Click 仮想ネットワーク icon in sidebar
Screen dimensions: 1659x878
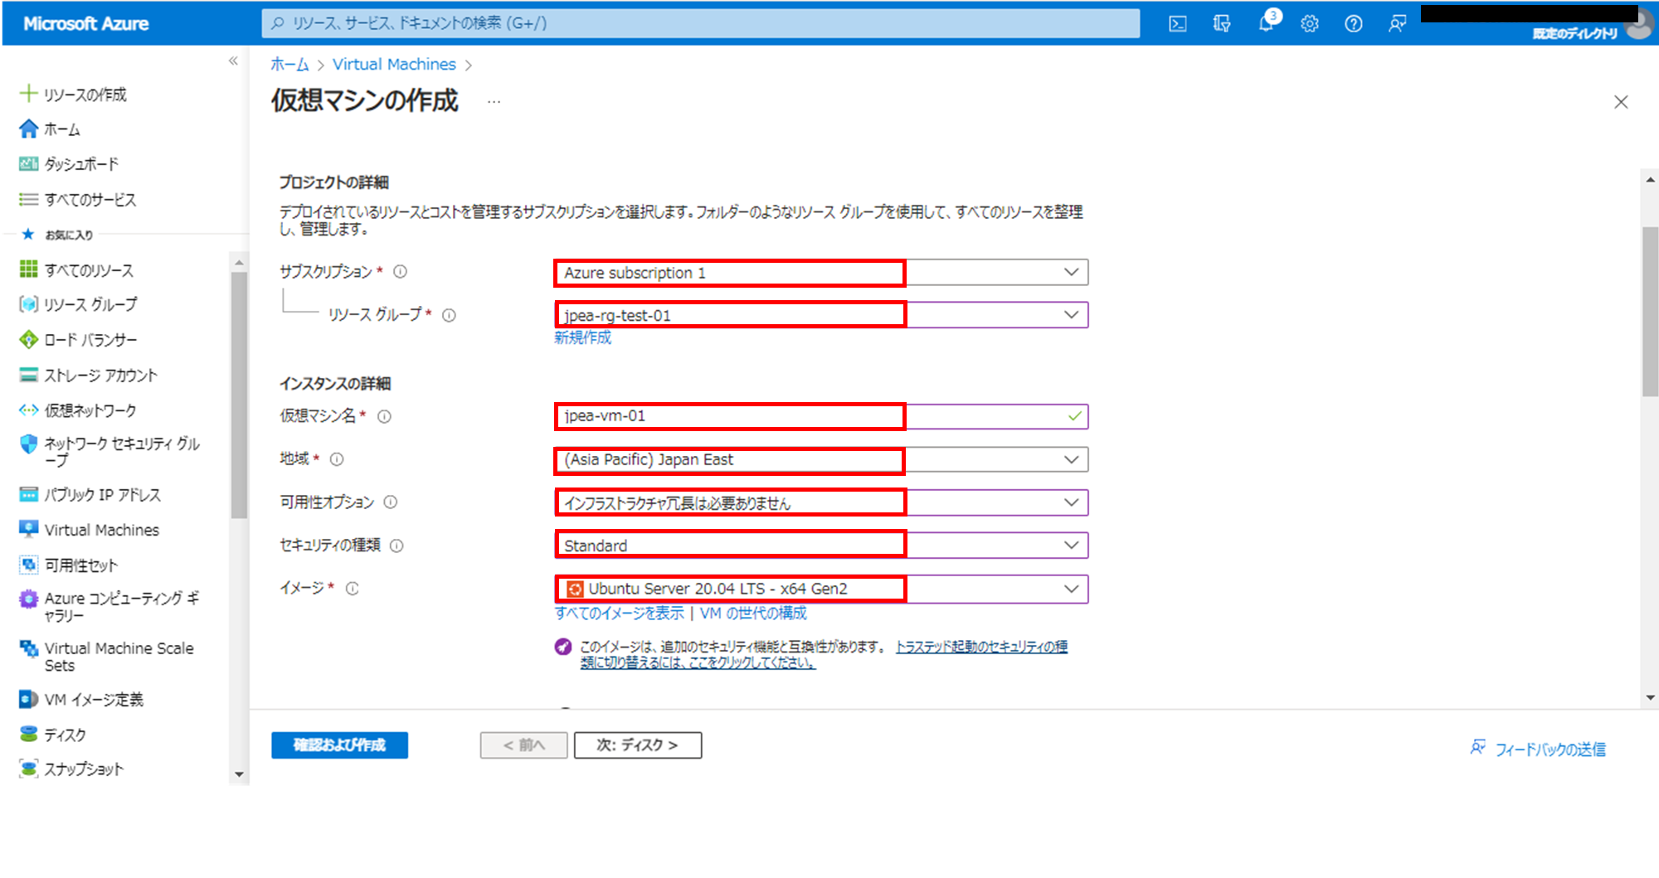(x=28, y=410)
